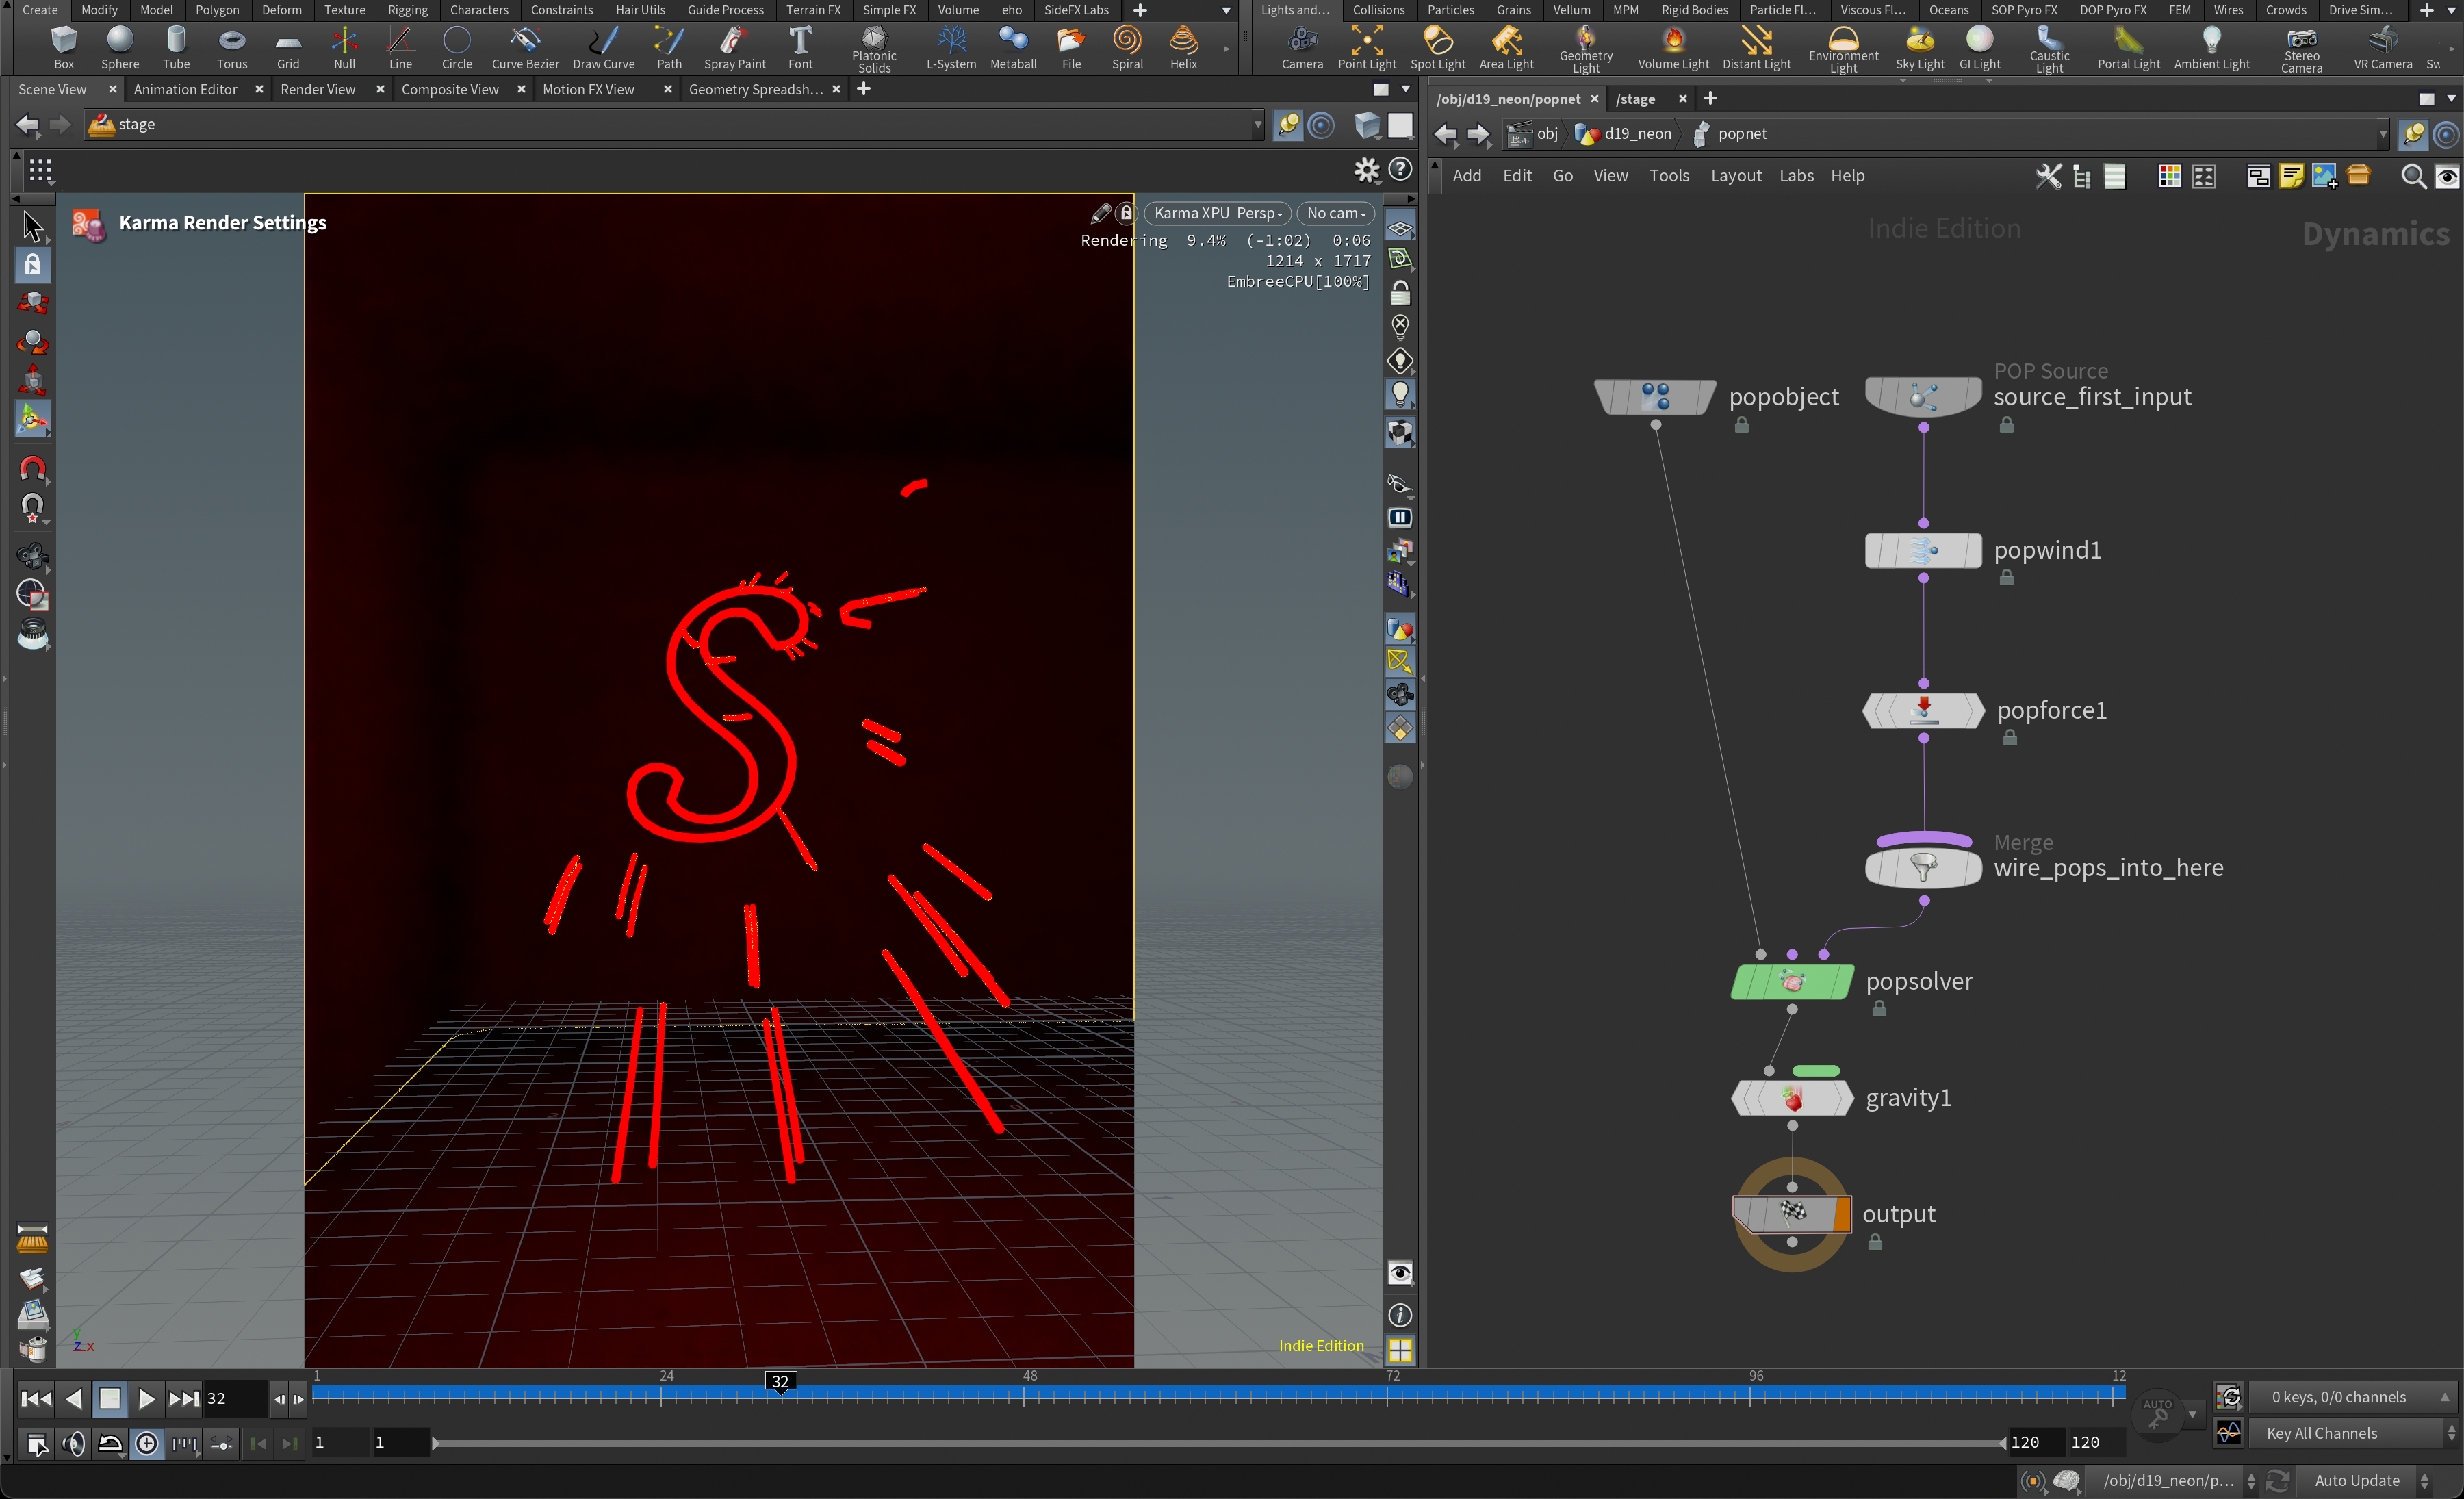Open the No cam camera dropdown
This screenshot has height=1499, width=2464.
[1335, 213]
